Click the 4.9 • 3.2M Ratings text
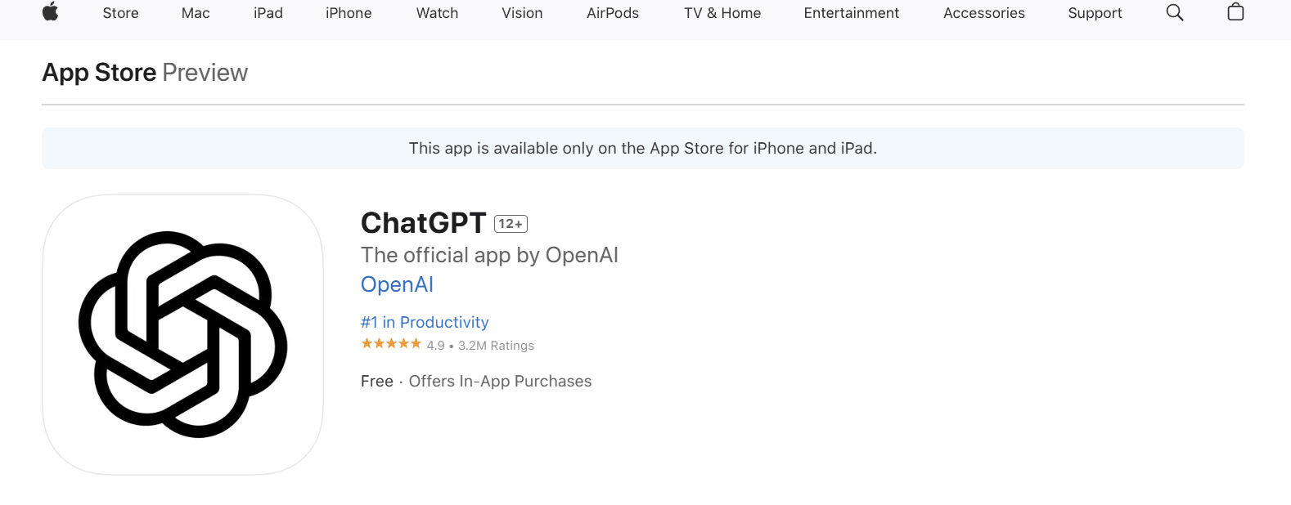 (480, 346)
